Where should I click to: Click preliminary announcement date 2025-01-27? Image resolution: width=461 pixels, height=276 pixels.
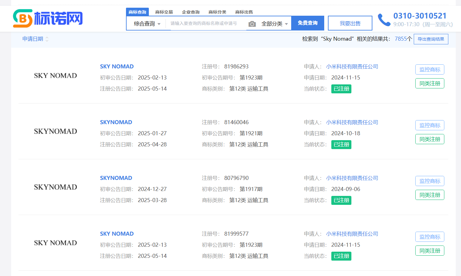tap(152, 133)
